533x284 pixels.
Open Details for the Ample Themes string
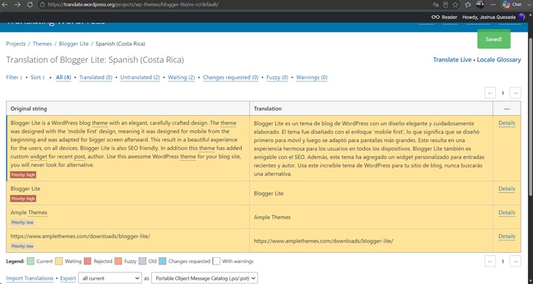click(506, 212)
